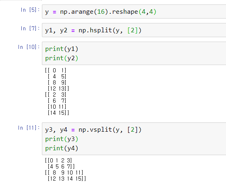The height and width of the screenshot is (183, 226).
Task: Select the In [10]: cell prompt
Action: [29, 47]
